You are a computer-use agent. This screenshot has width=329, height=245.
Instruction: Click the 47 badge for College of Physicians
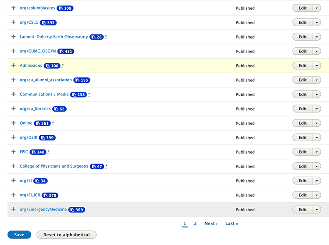click(97, 167)
